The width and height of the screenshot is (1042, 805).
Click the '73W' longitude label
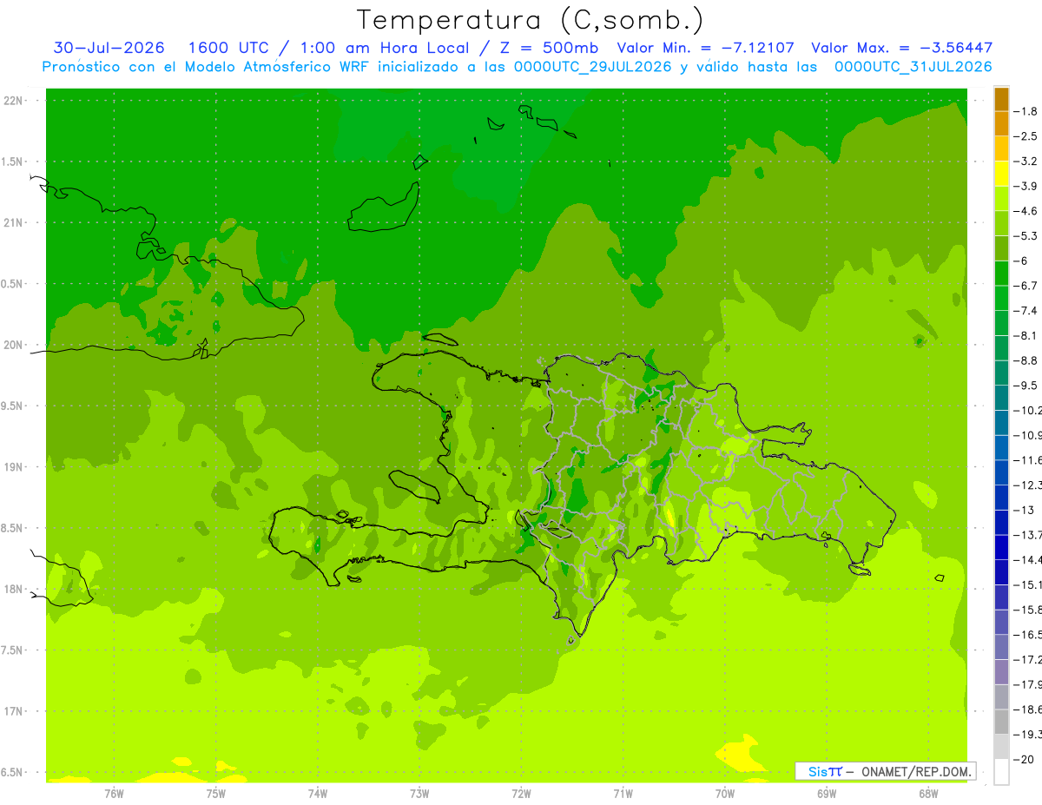pos(419,794)
